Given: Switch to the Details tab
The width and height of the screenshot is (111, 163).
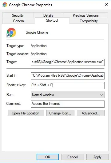Looking at the screenshot, I should pyautogui.click(x=48, y=15).
